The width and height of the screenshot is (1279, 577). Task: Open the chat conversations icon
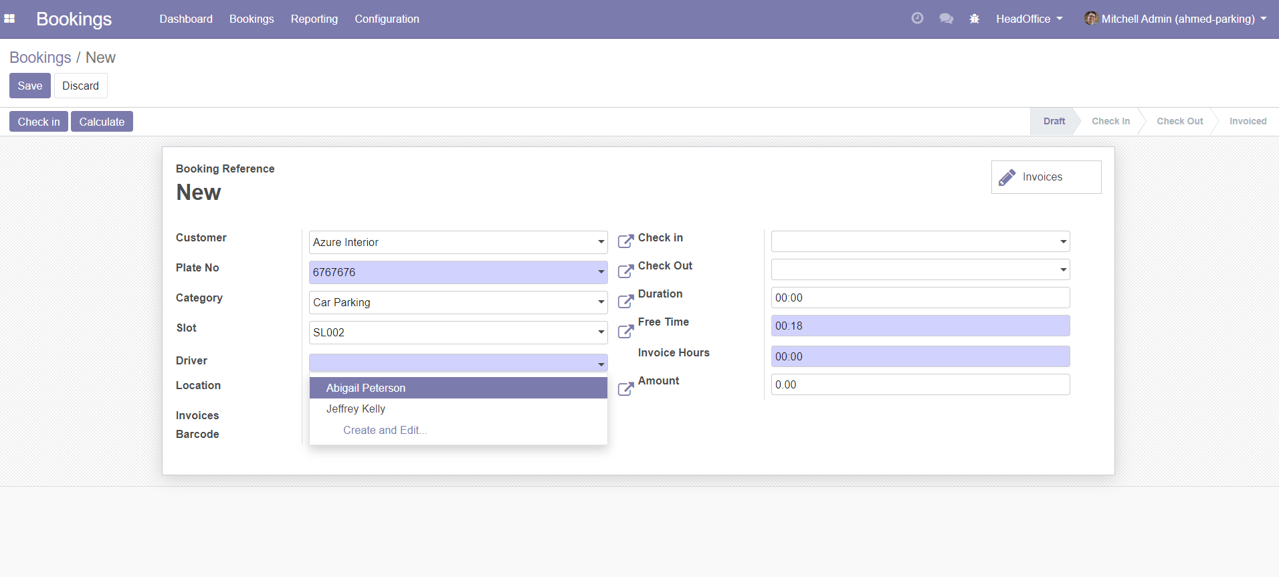(946, 19)
